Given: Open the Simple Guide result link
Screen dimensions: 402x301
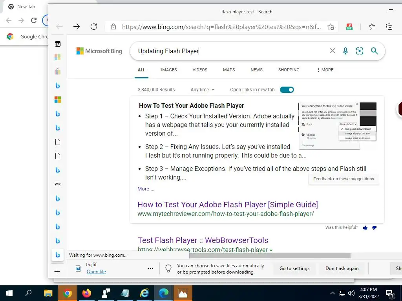Looking at the screenshot, I should pyautogui.click(x=228, y=205).
